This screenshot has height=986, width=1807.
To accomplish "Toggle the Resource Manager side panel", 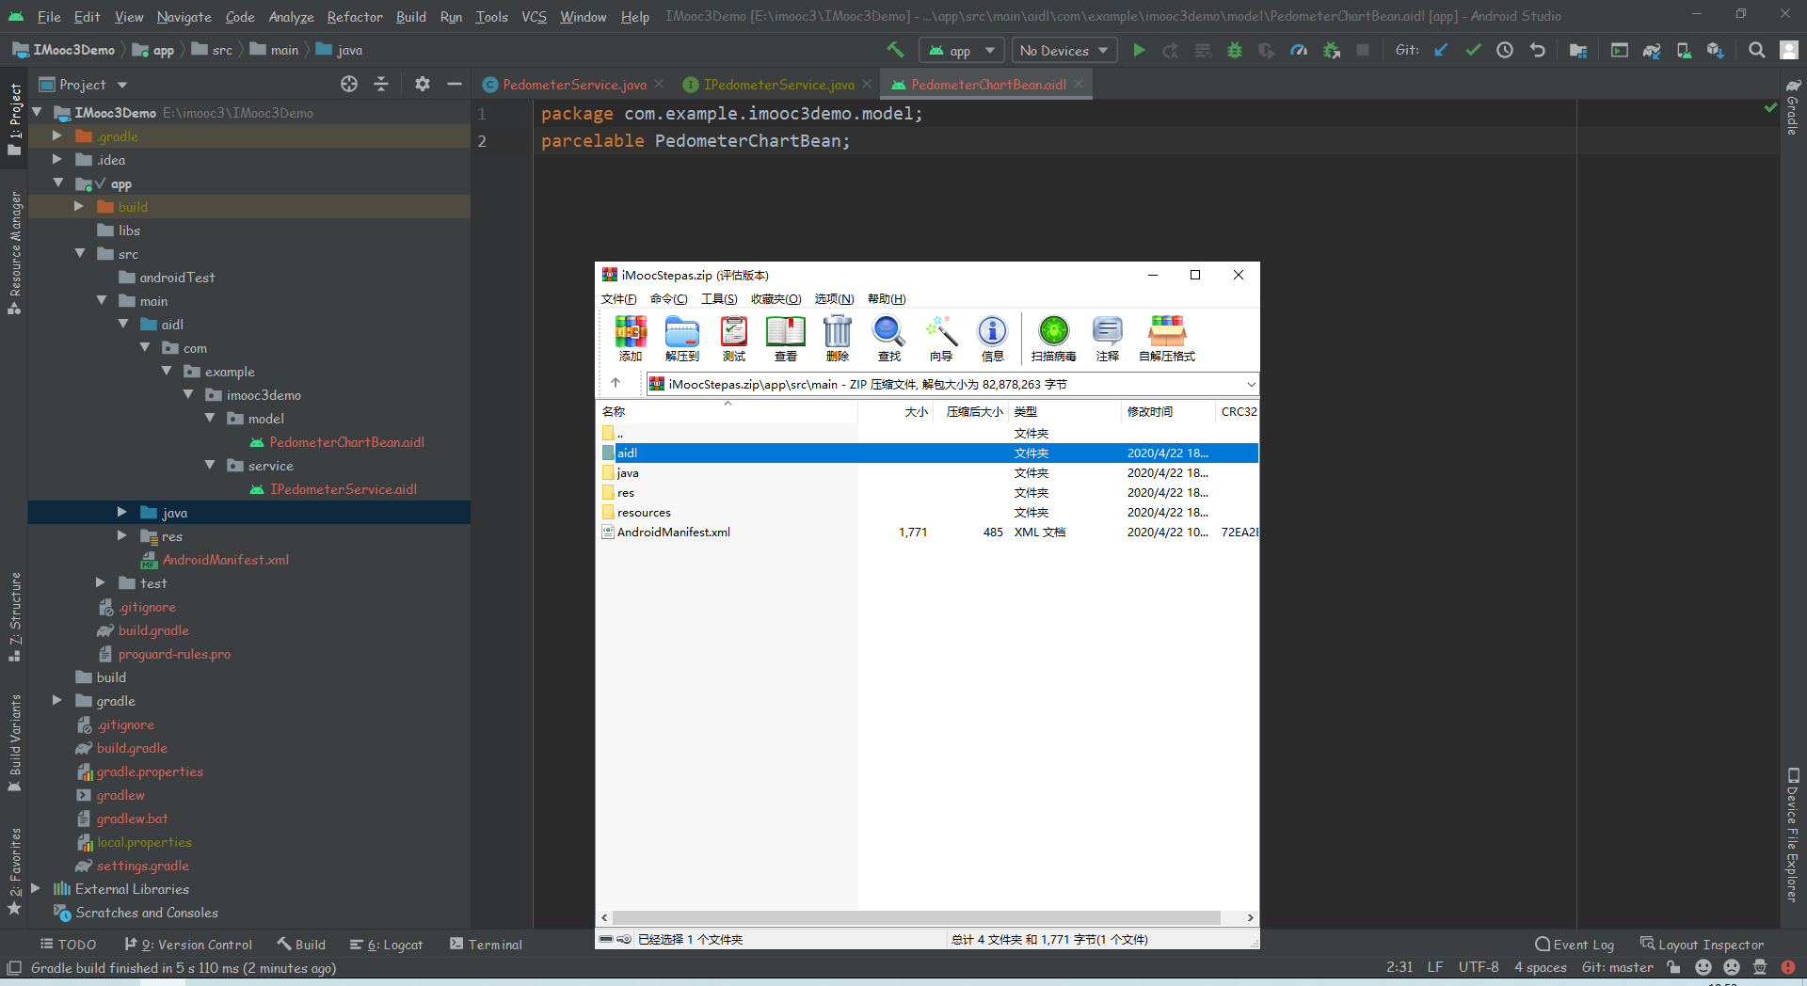I will [x=15, y=252].
